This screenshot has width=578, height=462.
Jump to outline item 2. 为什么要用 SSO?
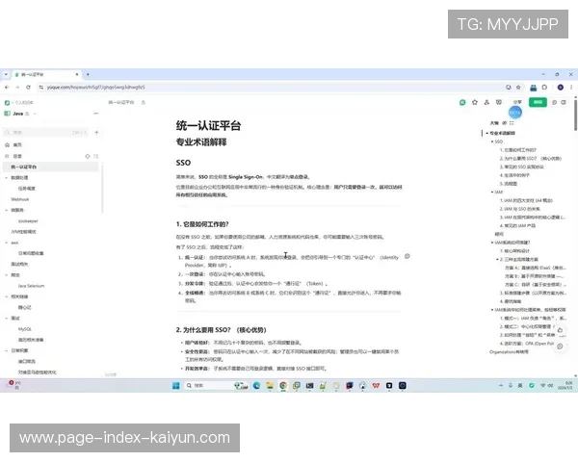point(531,159)
